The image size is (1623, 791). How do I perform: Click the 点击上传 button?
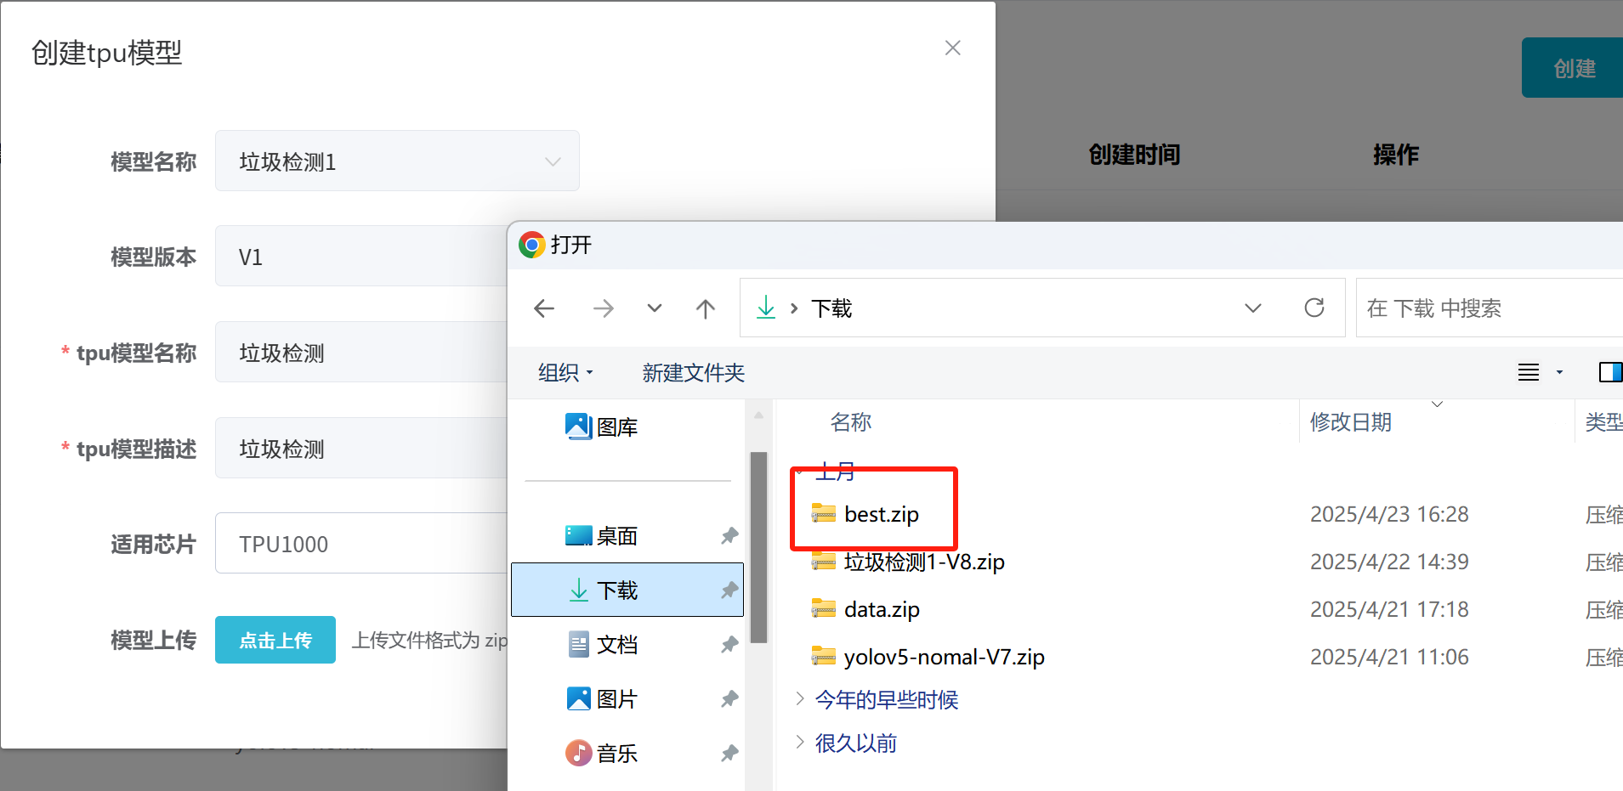(275, 640)
